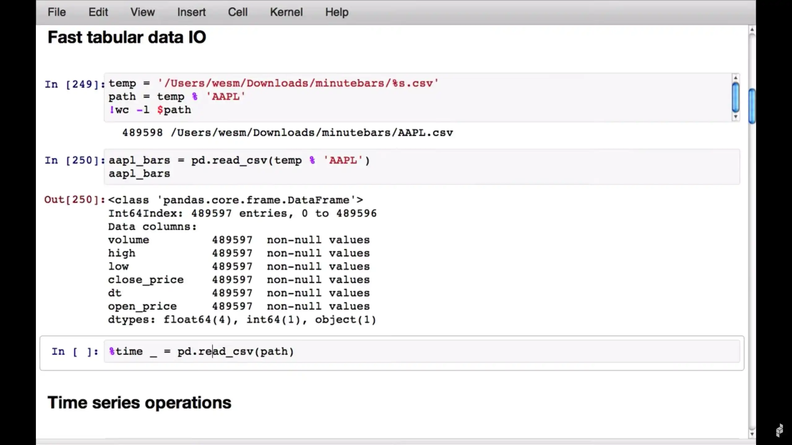Click cell 249's inner scrollbar down arrow

736,117
